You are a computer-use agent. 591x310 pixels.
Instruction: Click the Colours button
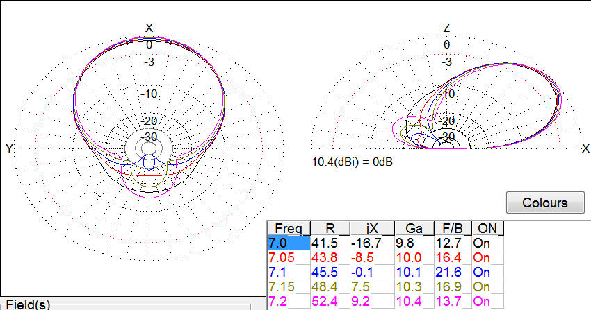545,203
